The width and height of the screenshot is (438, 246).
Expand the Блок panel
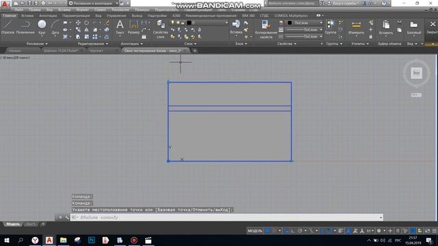click(x=241, y=44)
